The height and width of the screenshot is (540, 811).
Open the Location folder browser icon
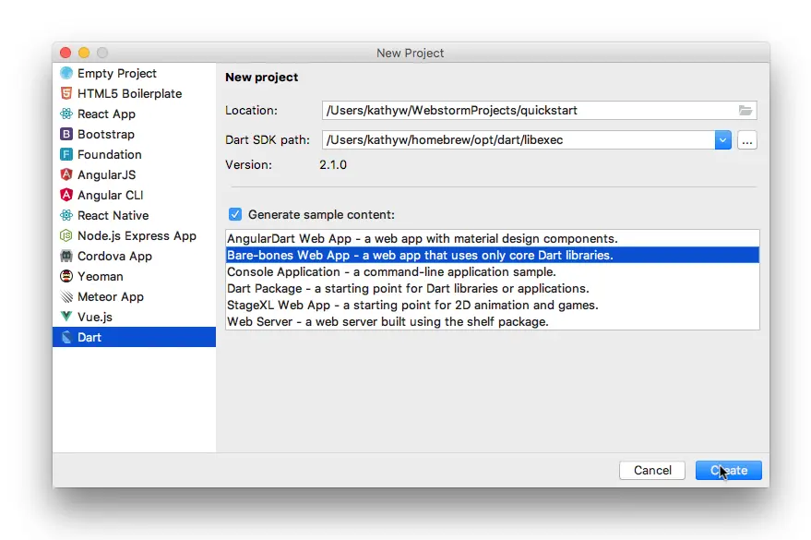point(745,110)
